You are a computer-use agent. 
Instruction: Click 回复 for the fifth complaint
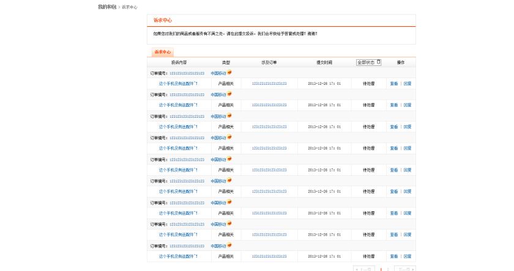point(408,170)
